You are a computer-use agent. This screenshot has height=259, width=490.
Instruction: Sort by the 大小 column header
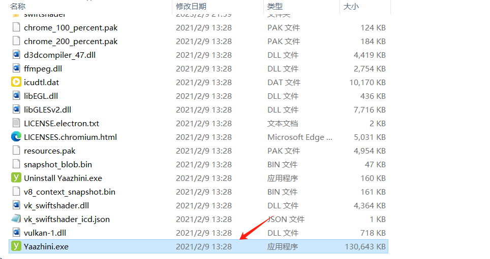pyautogui.click(x=351, y=6)
